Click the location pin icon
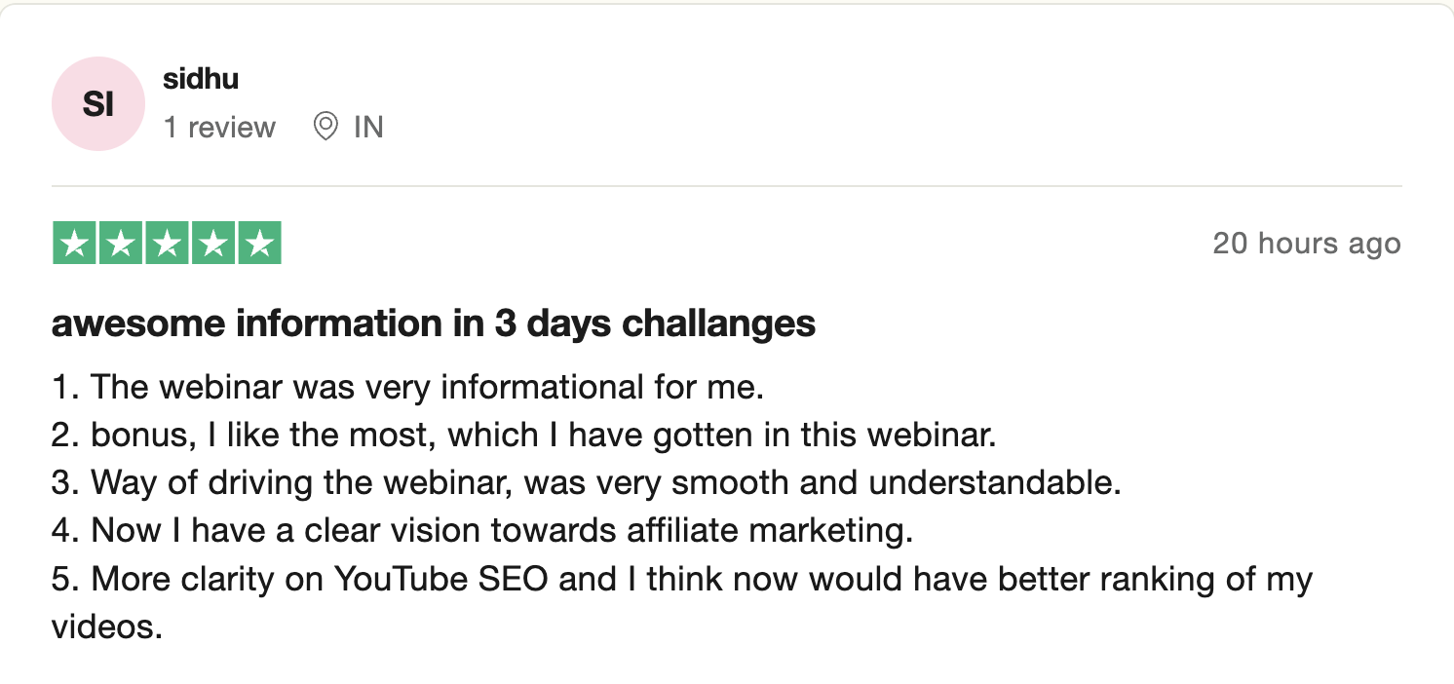The height and width of the screenshot is (684, 1454). [325, 127]
